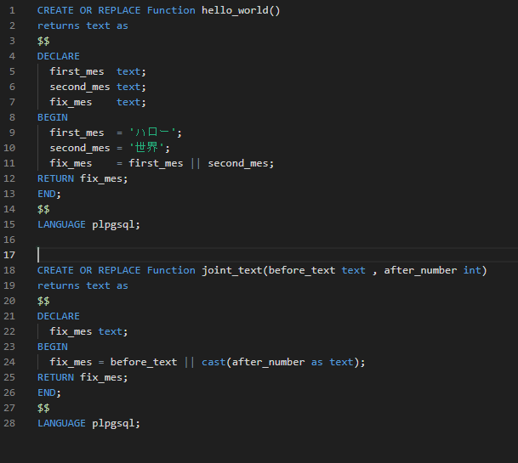Click the END; statement on line 13
The width and height of the screenshot is (518, 463).
point(49,194)
